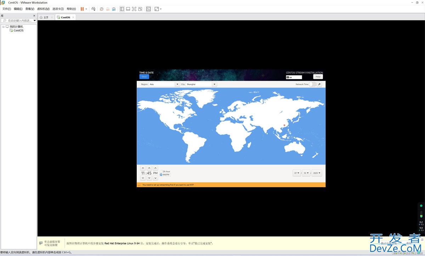Decrease the hours with down arrow

(x=143, y=178)
